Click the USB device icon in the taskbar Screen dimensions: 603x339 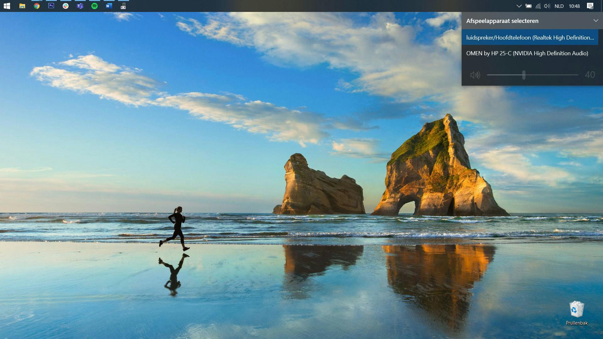coord(123,6)
